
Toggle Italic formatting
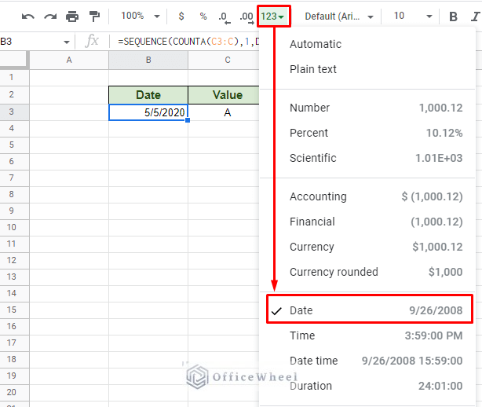point(475,16)
